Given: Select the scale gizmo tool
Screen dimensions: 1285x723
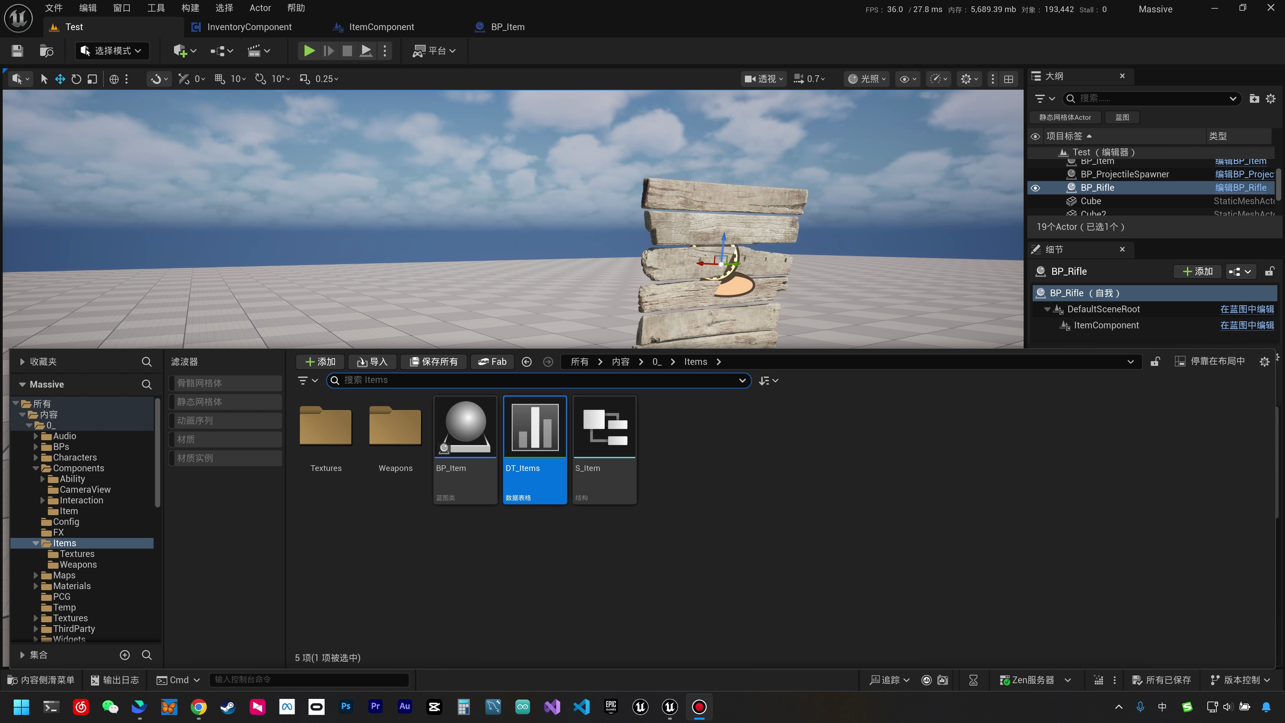Looking at the screenshot, I should click(92, 79).
